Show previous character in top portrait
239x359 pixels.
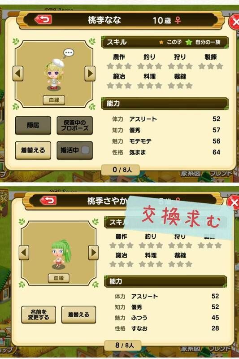tap(18, 74)
